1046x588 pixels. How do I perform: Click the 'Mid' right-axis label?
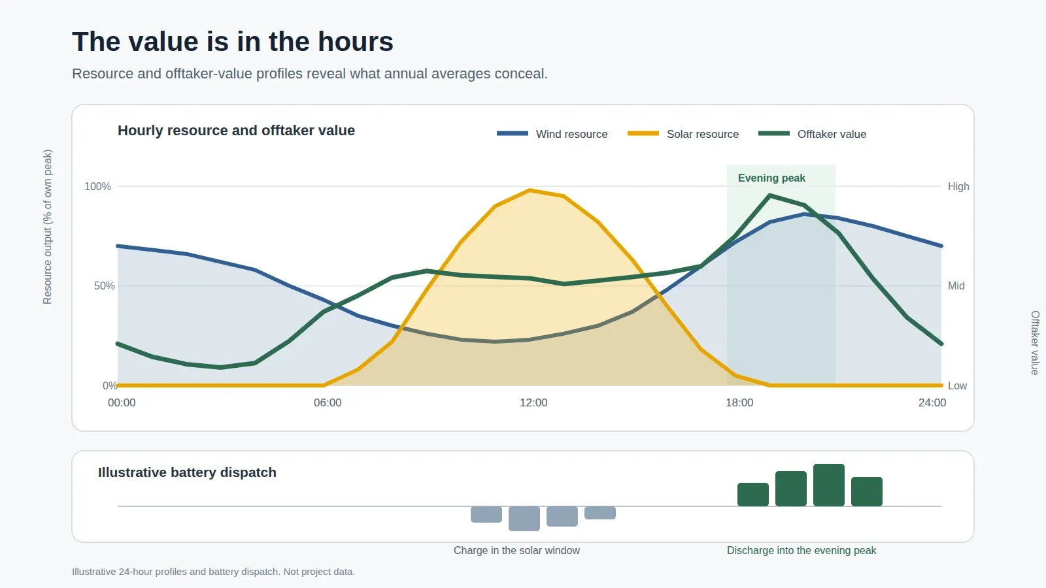click(x=956, y=286)
